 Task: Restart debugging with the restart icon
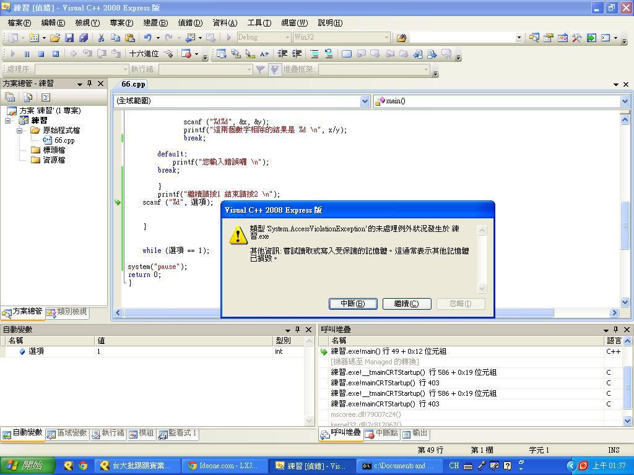tap(55, 54)
